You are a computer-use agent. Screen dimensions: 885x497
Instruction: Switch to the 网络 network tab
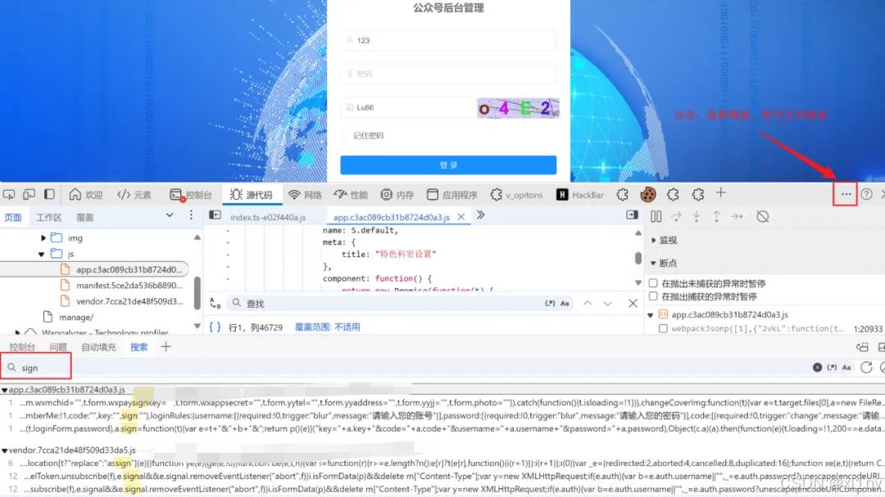click(x=305, y=195)
